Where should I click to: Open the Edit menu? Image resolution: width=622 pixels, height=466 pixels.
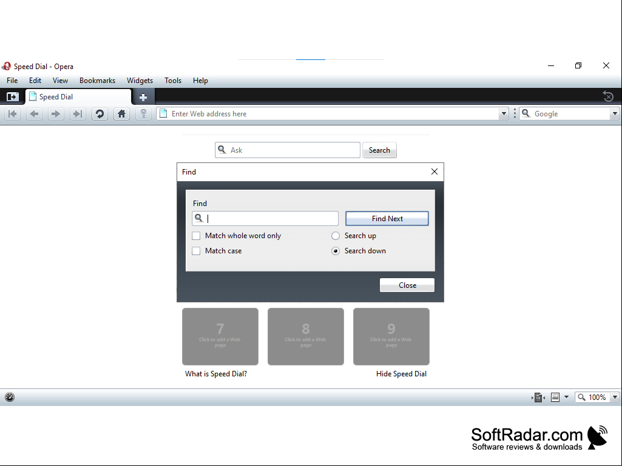(35, 81)
